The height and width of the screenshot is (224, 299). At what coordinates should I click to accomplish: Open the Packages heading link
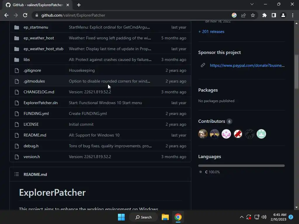tap(208, 90)
